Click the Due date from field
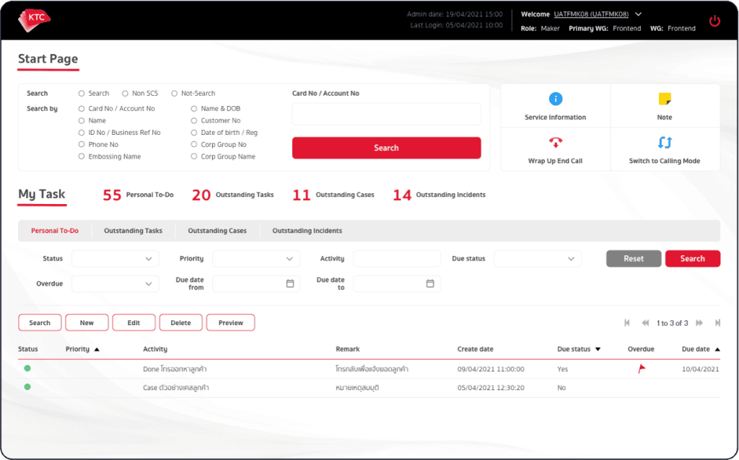Screen dimensions: 739x460 coord(256,283)
